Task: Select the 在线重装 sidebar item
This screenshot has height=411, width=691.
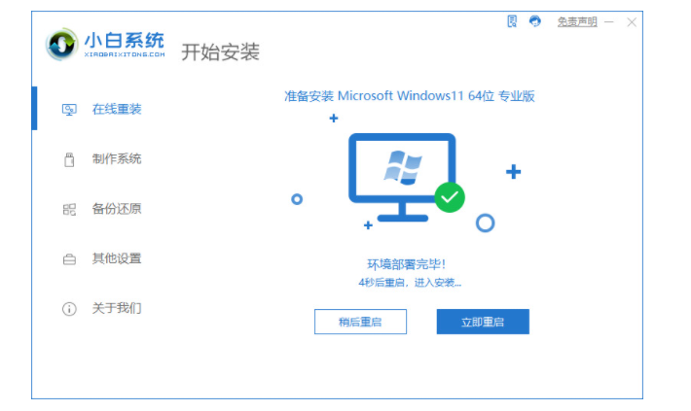Action: coord(102,109)
